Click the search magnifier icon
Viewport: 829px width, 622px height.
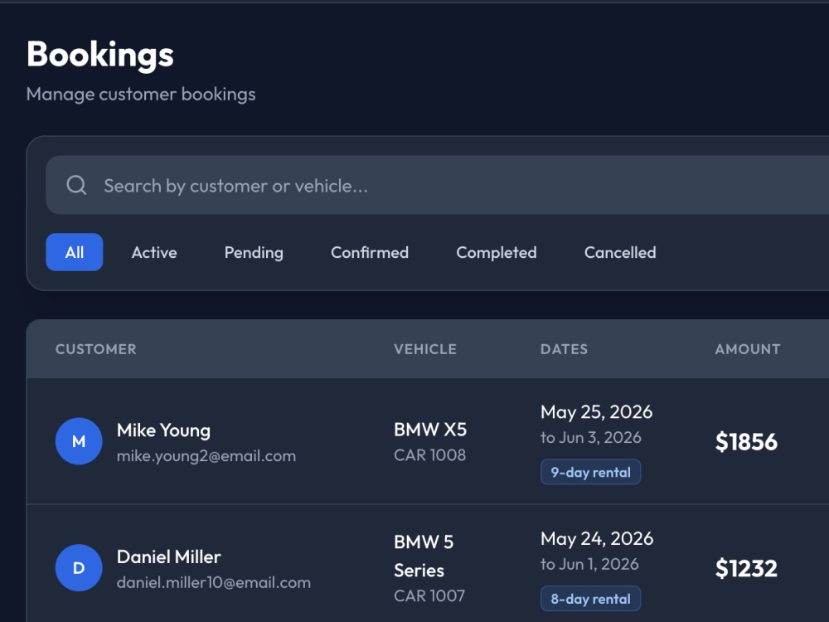coord(76,185)
